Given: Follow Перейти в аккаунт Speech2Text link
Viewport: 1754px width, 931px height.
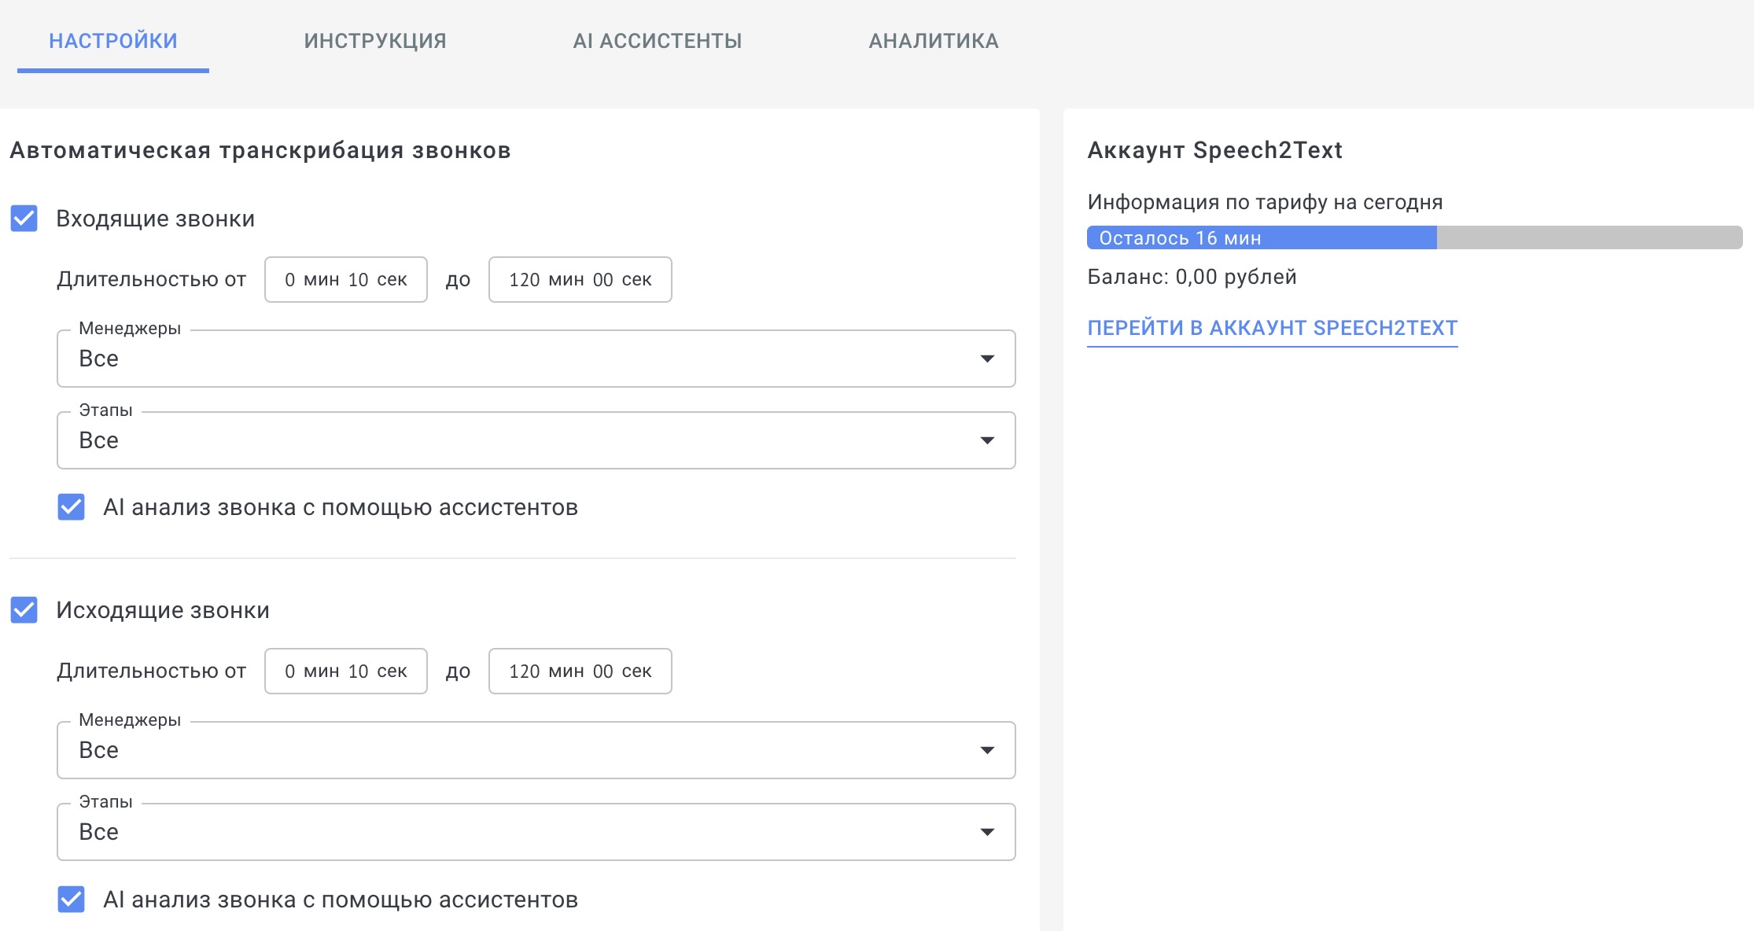Looking at the screenshot, I should pyautogui.click(x=1272, y=328).
